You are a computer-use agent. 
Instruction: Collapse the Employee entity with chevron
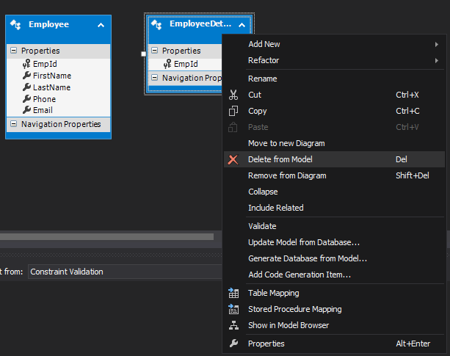[101, 25]
